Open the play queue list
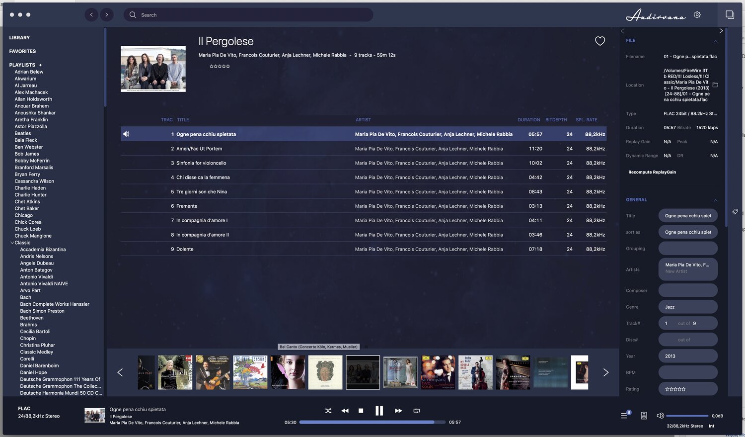Image resolution: width=745 pixels, height=437 pixels. tap(625, 415)
